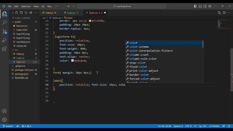The width and height of the screenshot is (233, 131).
Task: Click the watch eye icon in status bar
Action: pos(17,126)
